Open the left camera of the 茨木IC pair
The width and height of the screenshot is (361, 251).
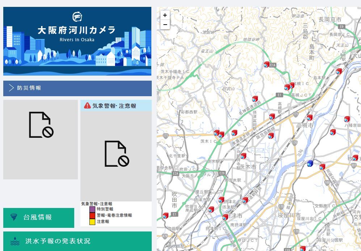click(x=217, y=133)
